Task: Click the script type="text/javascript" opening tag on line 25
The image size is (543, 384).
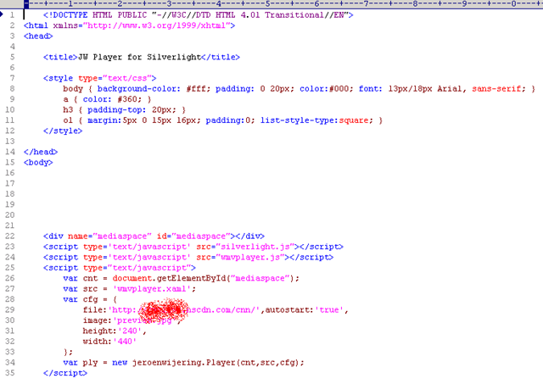Action: (x=120, y=268)
